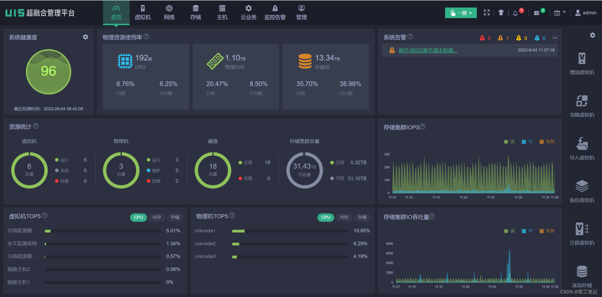This screenshot has width=602, height=297.
Task: Show help for 物理机TOP5
Action: (232, 215)
